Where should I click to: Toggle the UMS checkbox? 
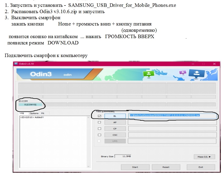tap(99, 141)
